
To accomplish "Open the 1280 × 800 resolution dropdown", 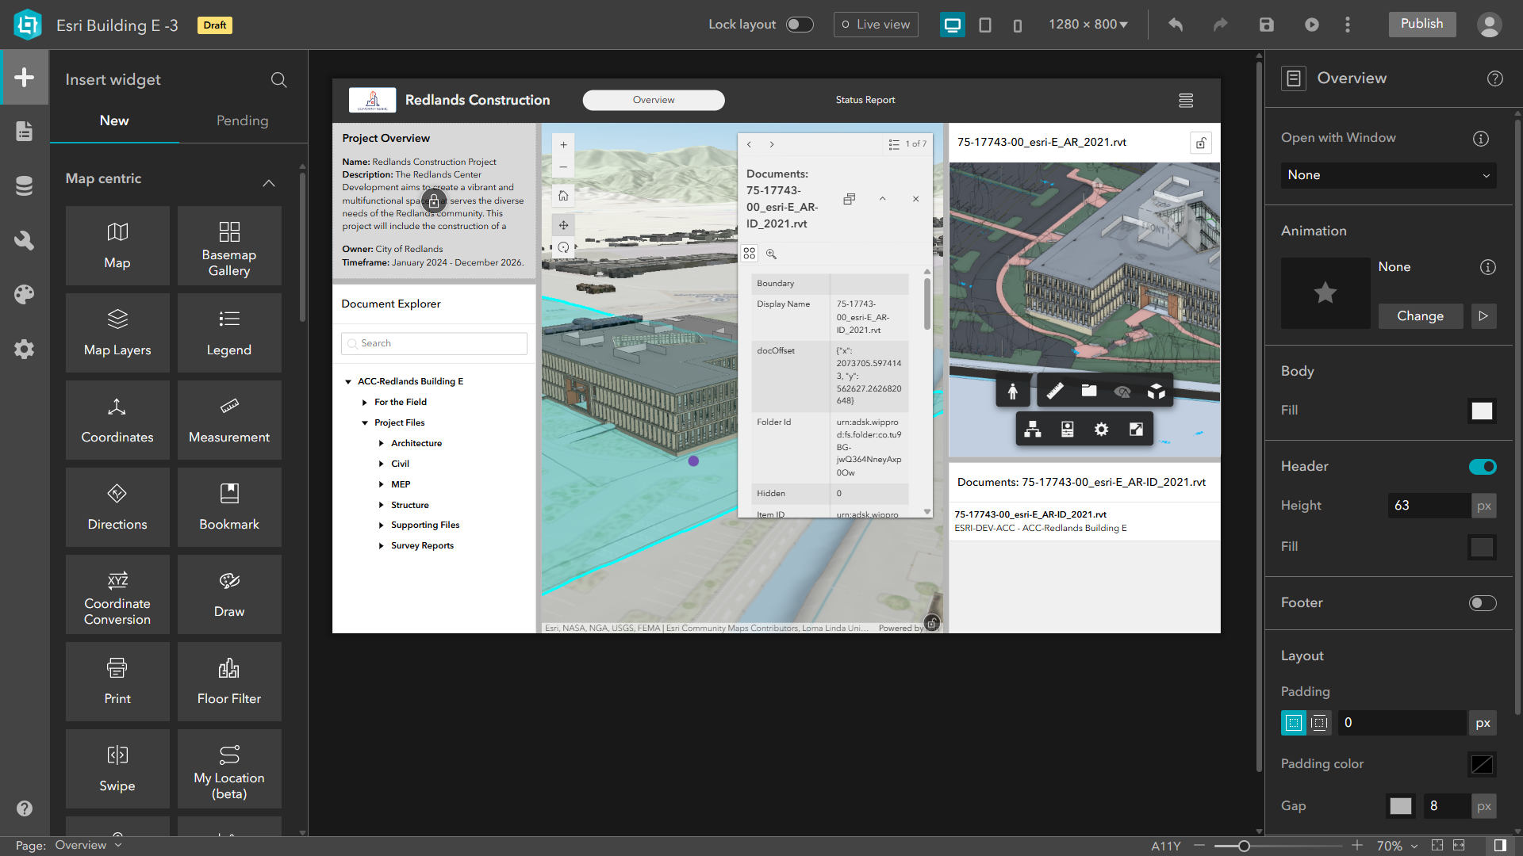I will click(1088, 25).
